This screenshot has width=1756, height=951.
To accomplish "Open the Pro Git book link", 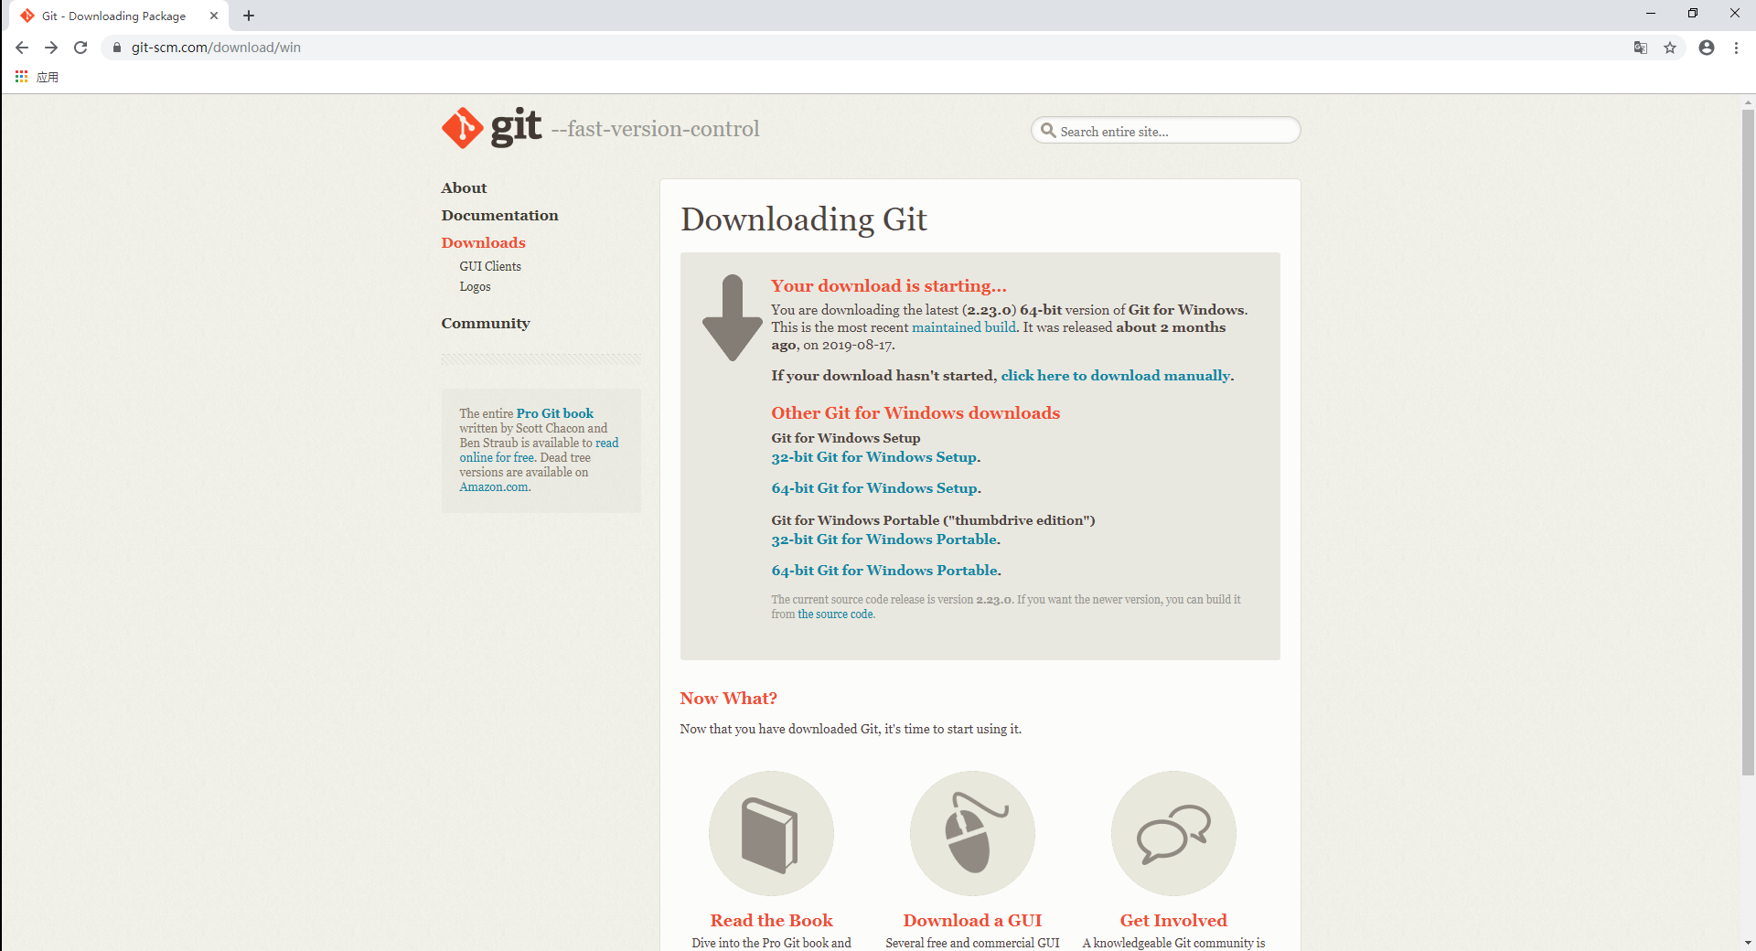I will click(554, 413).
